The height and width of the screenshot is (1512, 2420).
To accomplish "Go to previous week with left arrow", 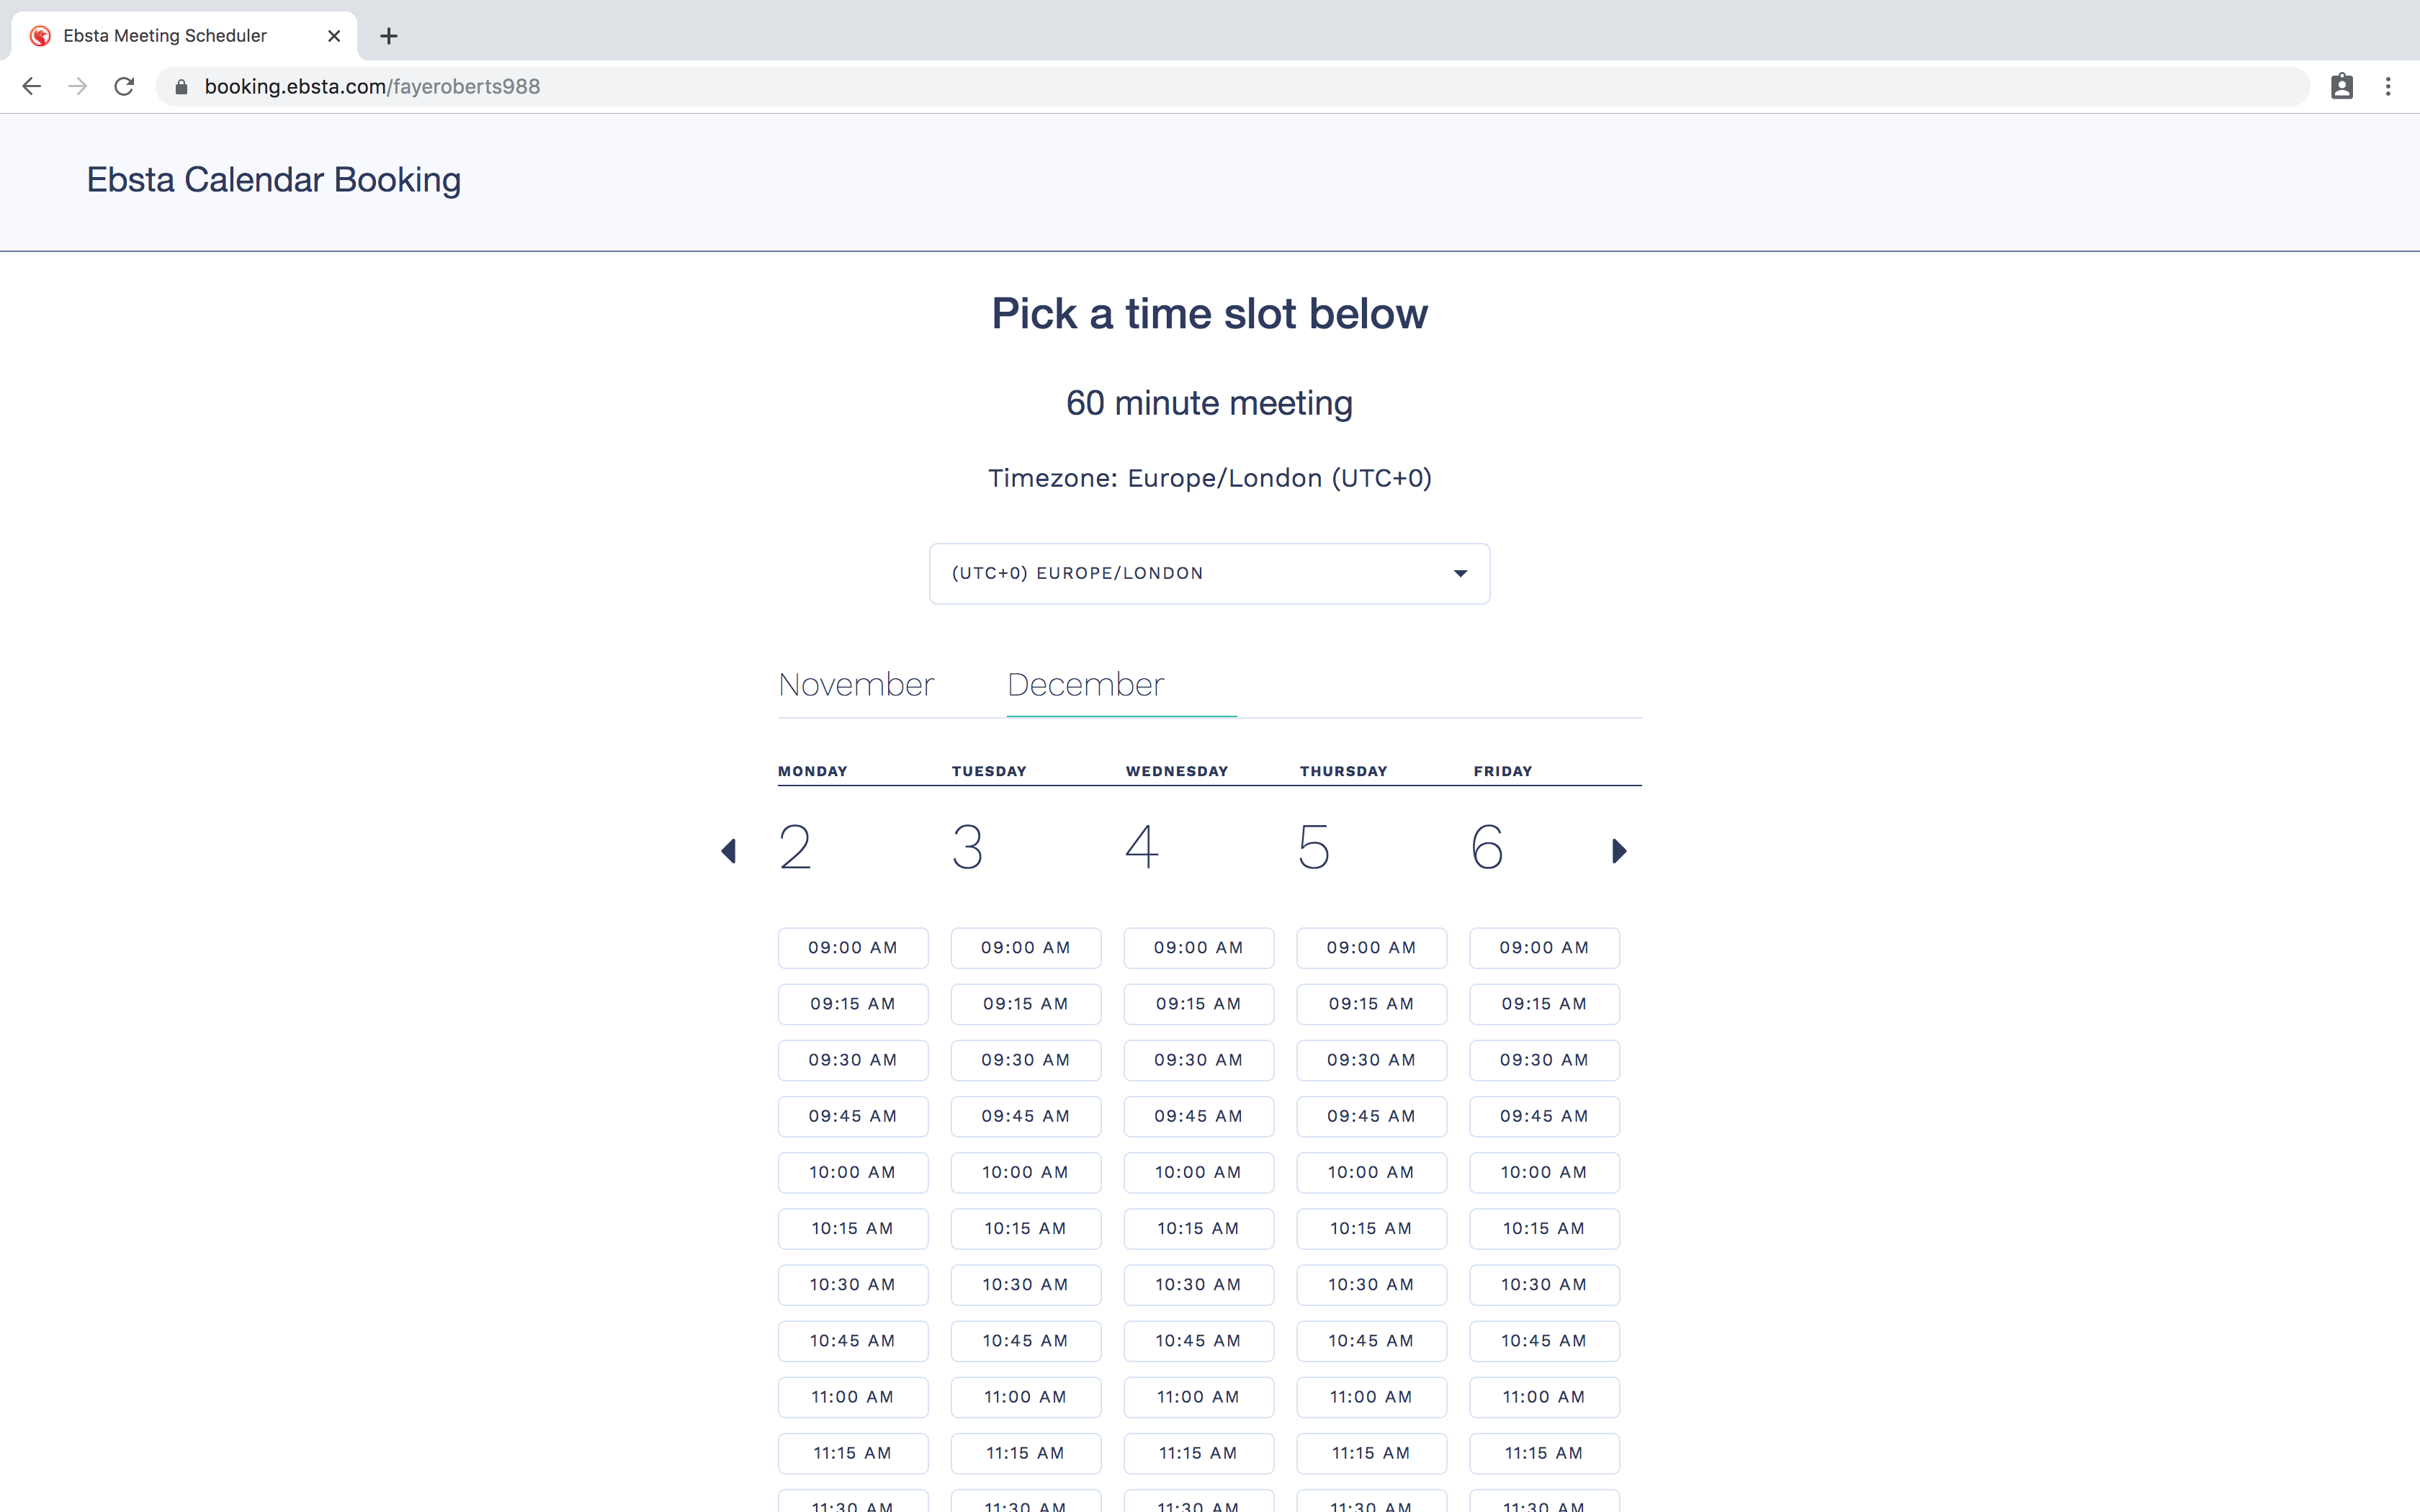I will pyautogui.click(x=729, y=851).
